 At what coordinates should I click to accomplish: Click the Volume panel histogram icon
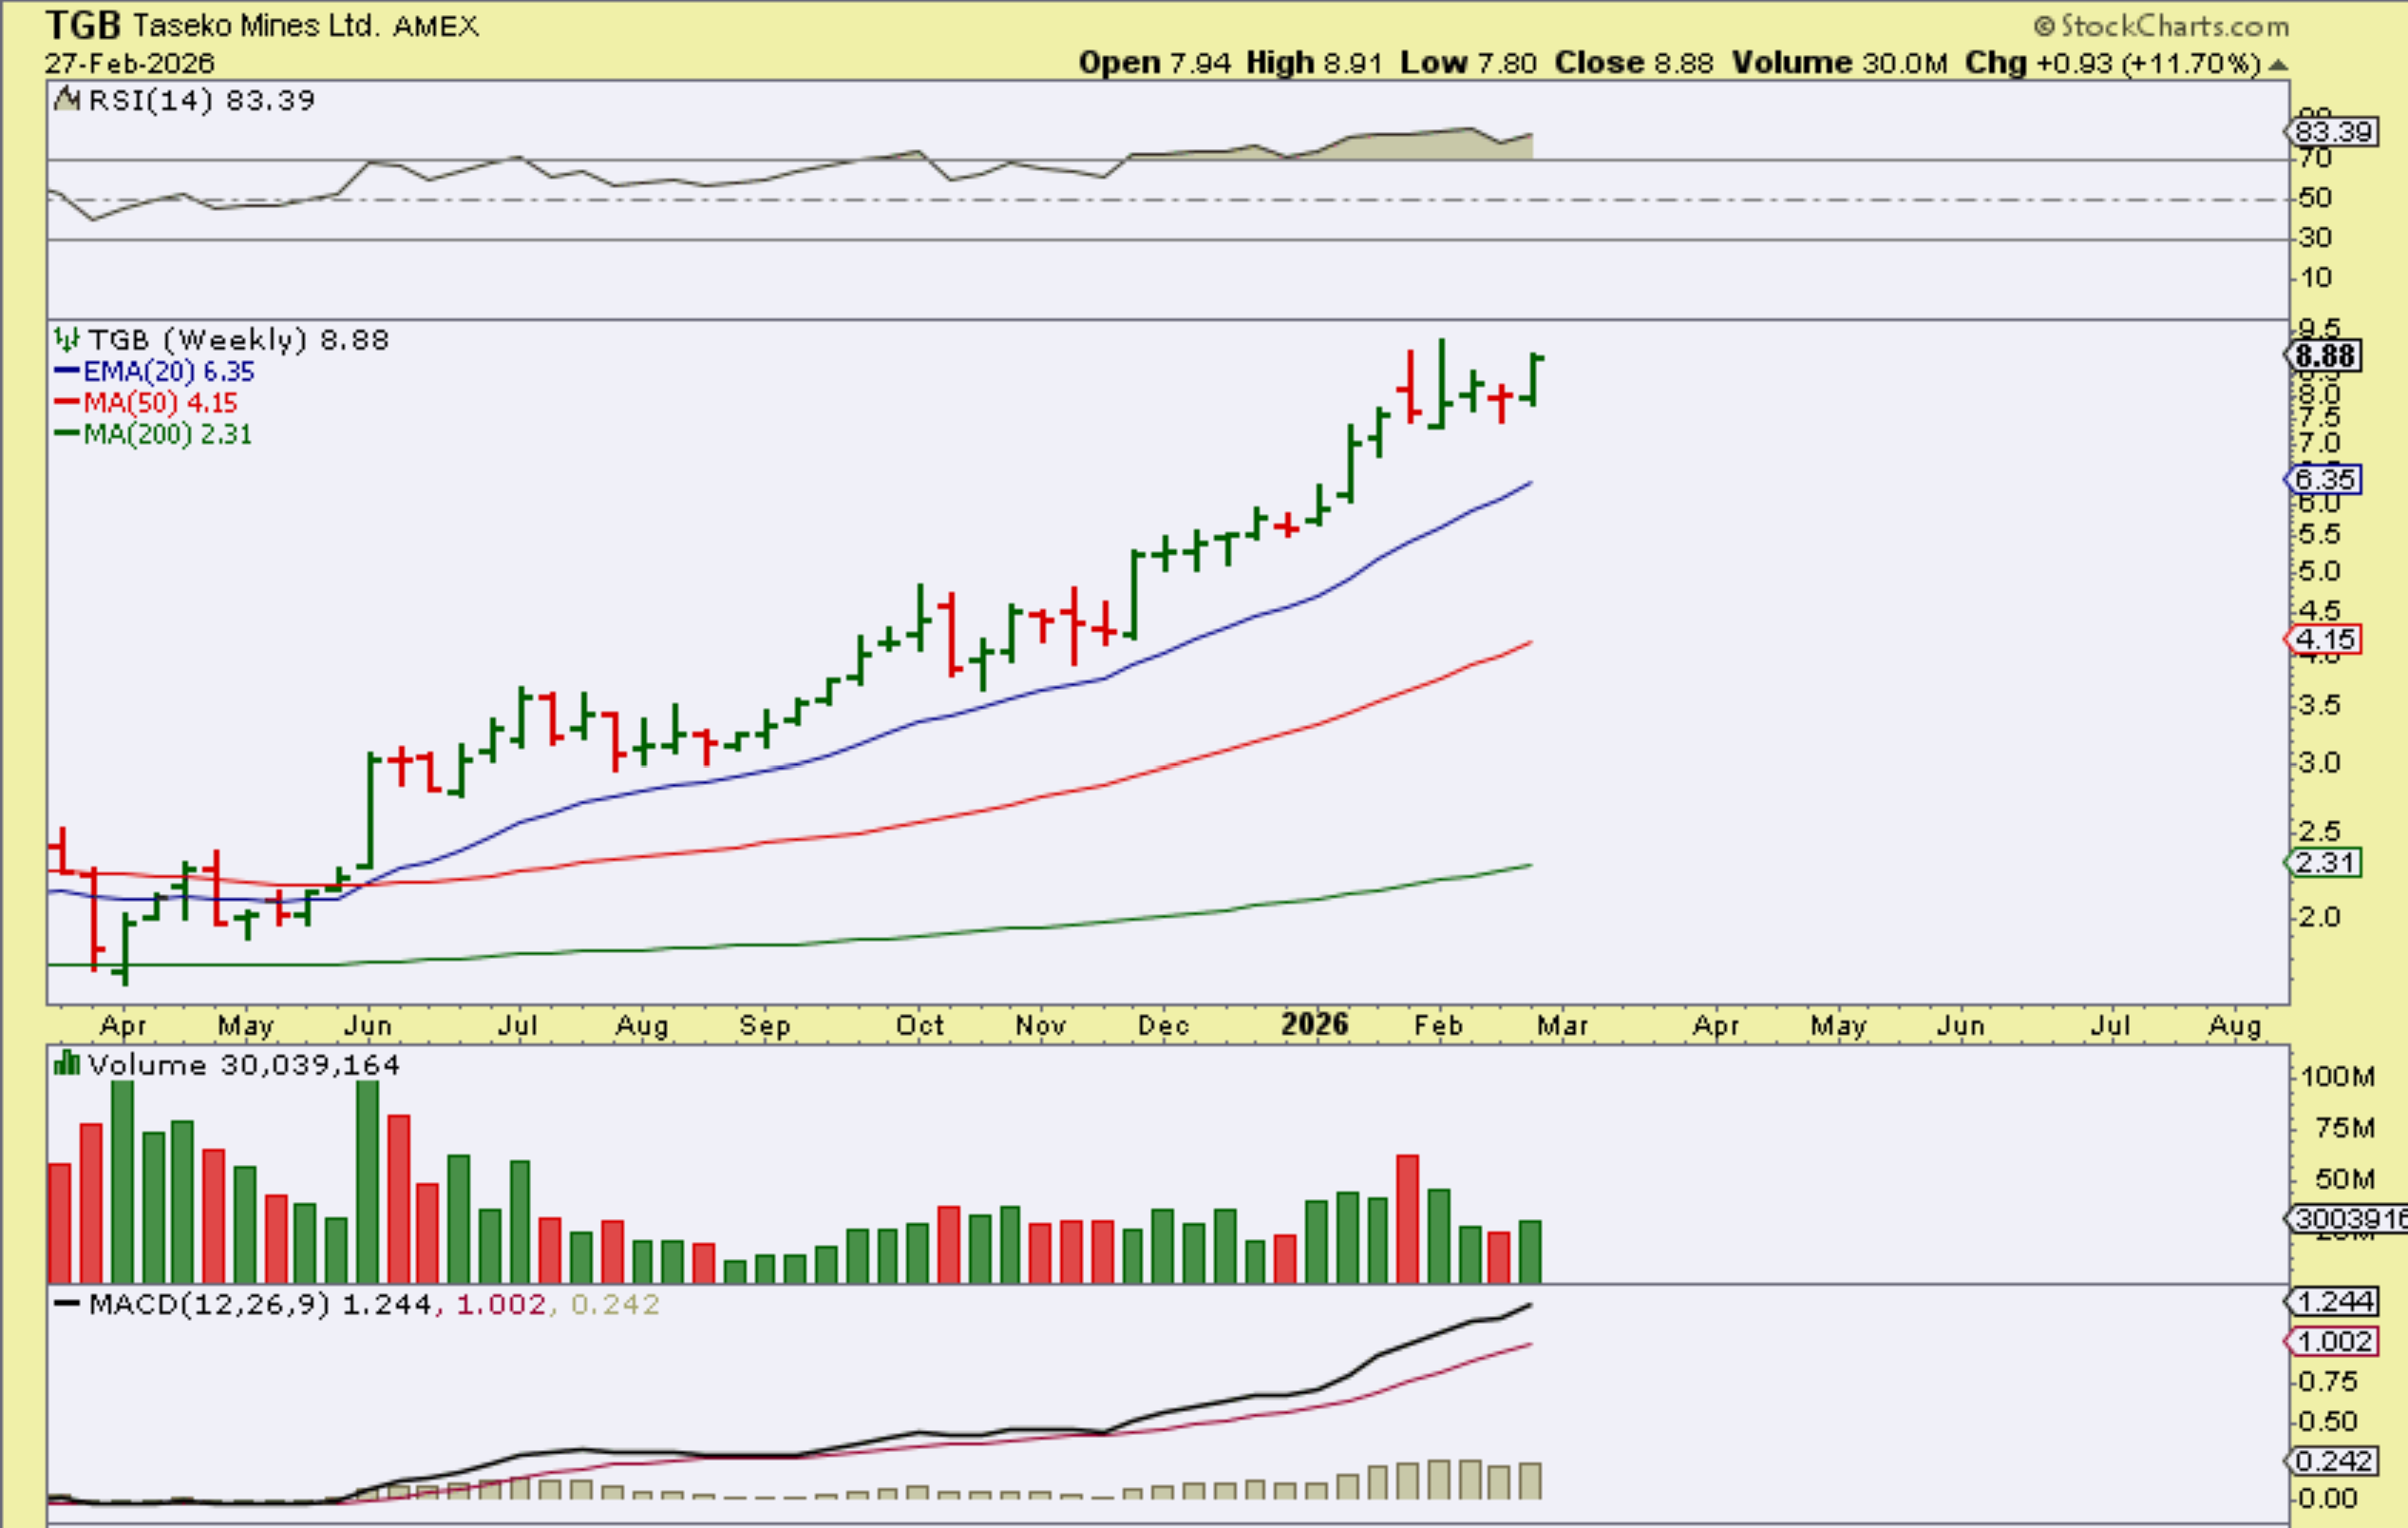click(66, 1062)
